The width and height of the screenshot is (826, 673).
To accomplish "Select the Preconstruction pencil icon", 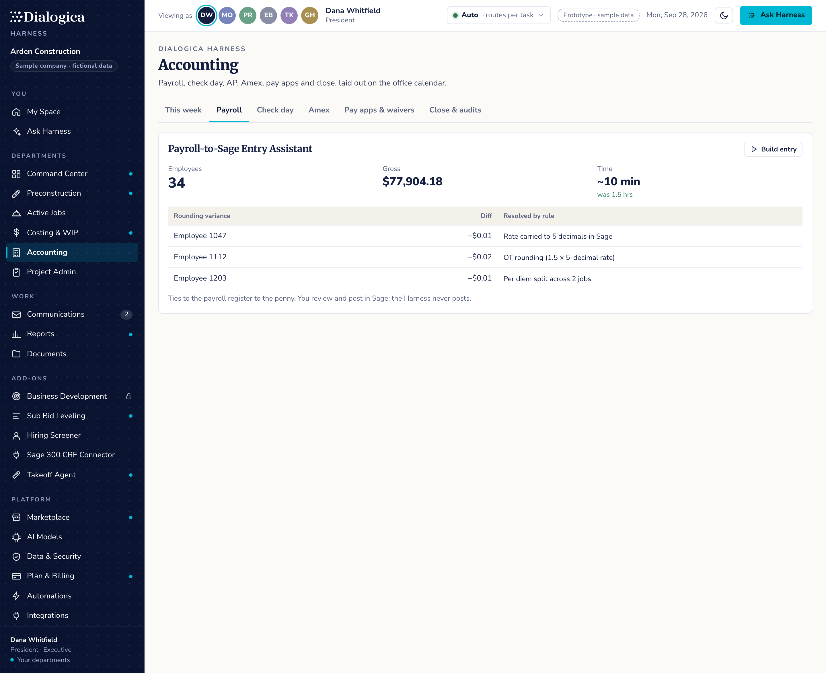I will (16, 193).
